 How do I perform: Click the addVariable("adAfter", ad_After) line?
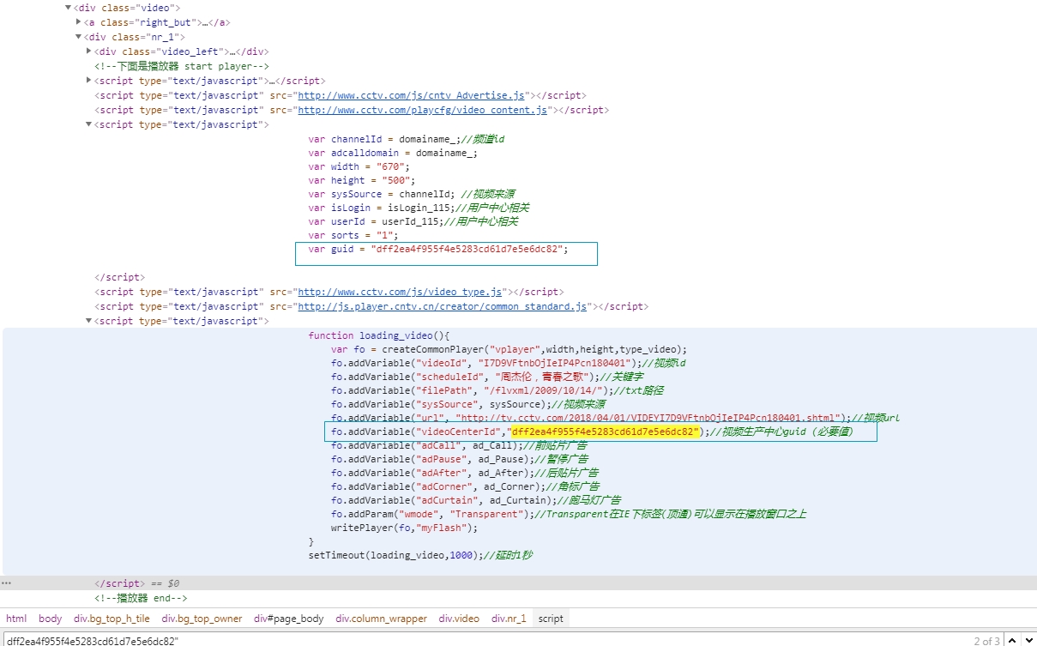(x=465, y=473)
